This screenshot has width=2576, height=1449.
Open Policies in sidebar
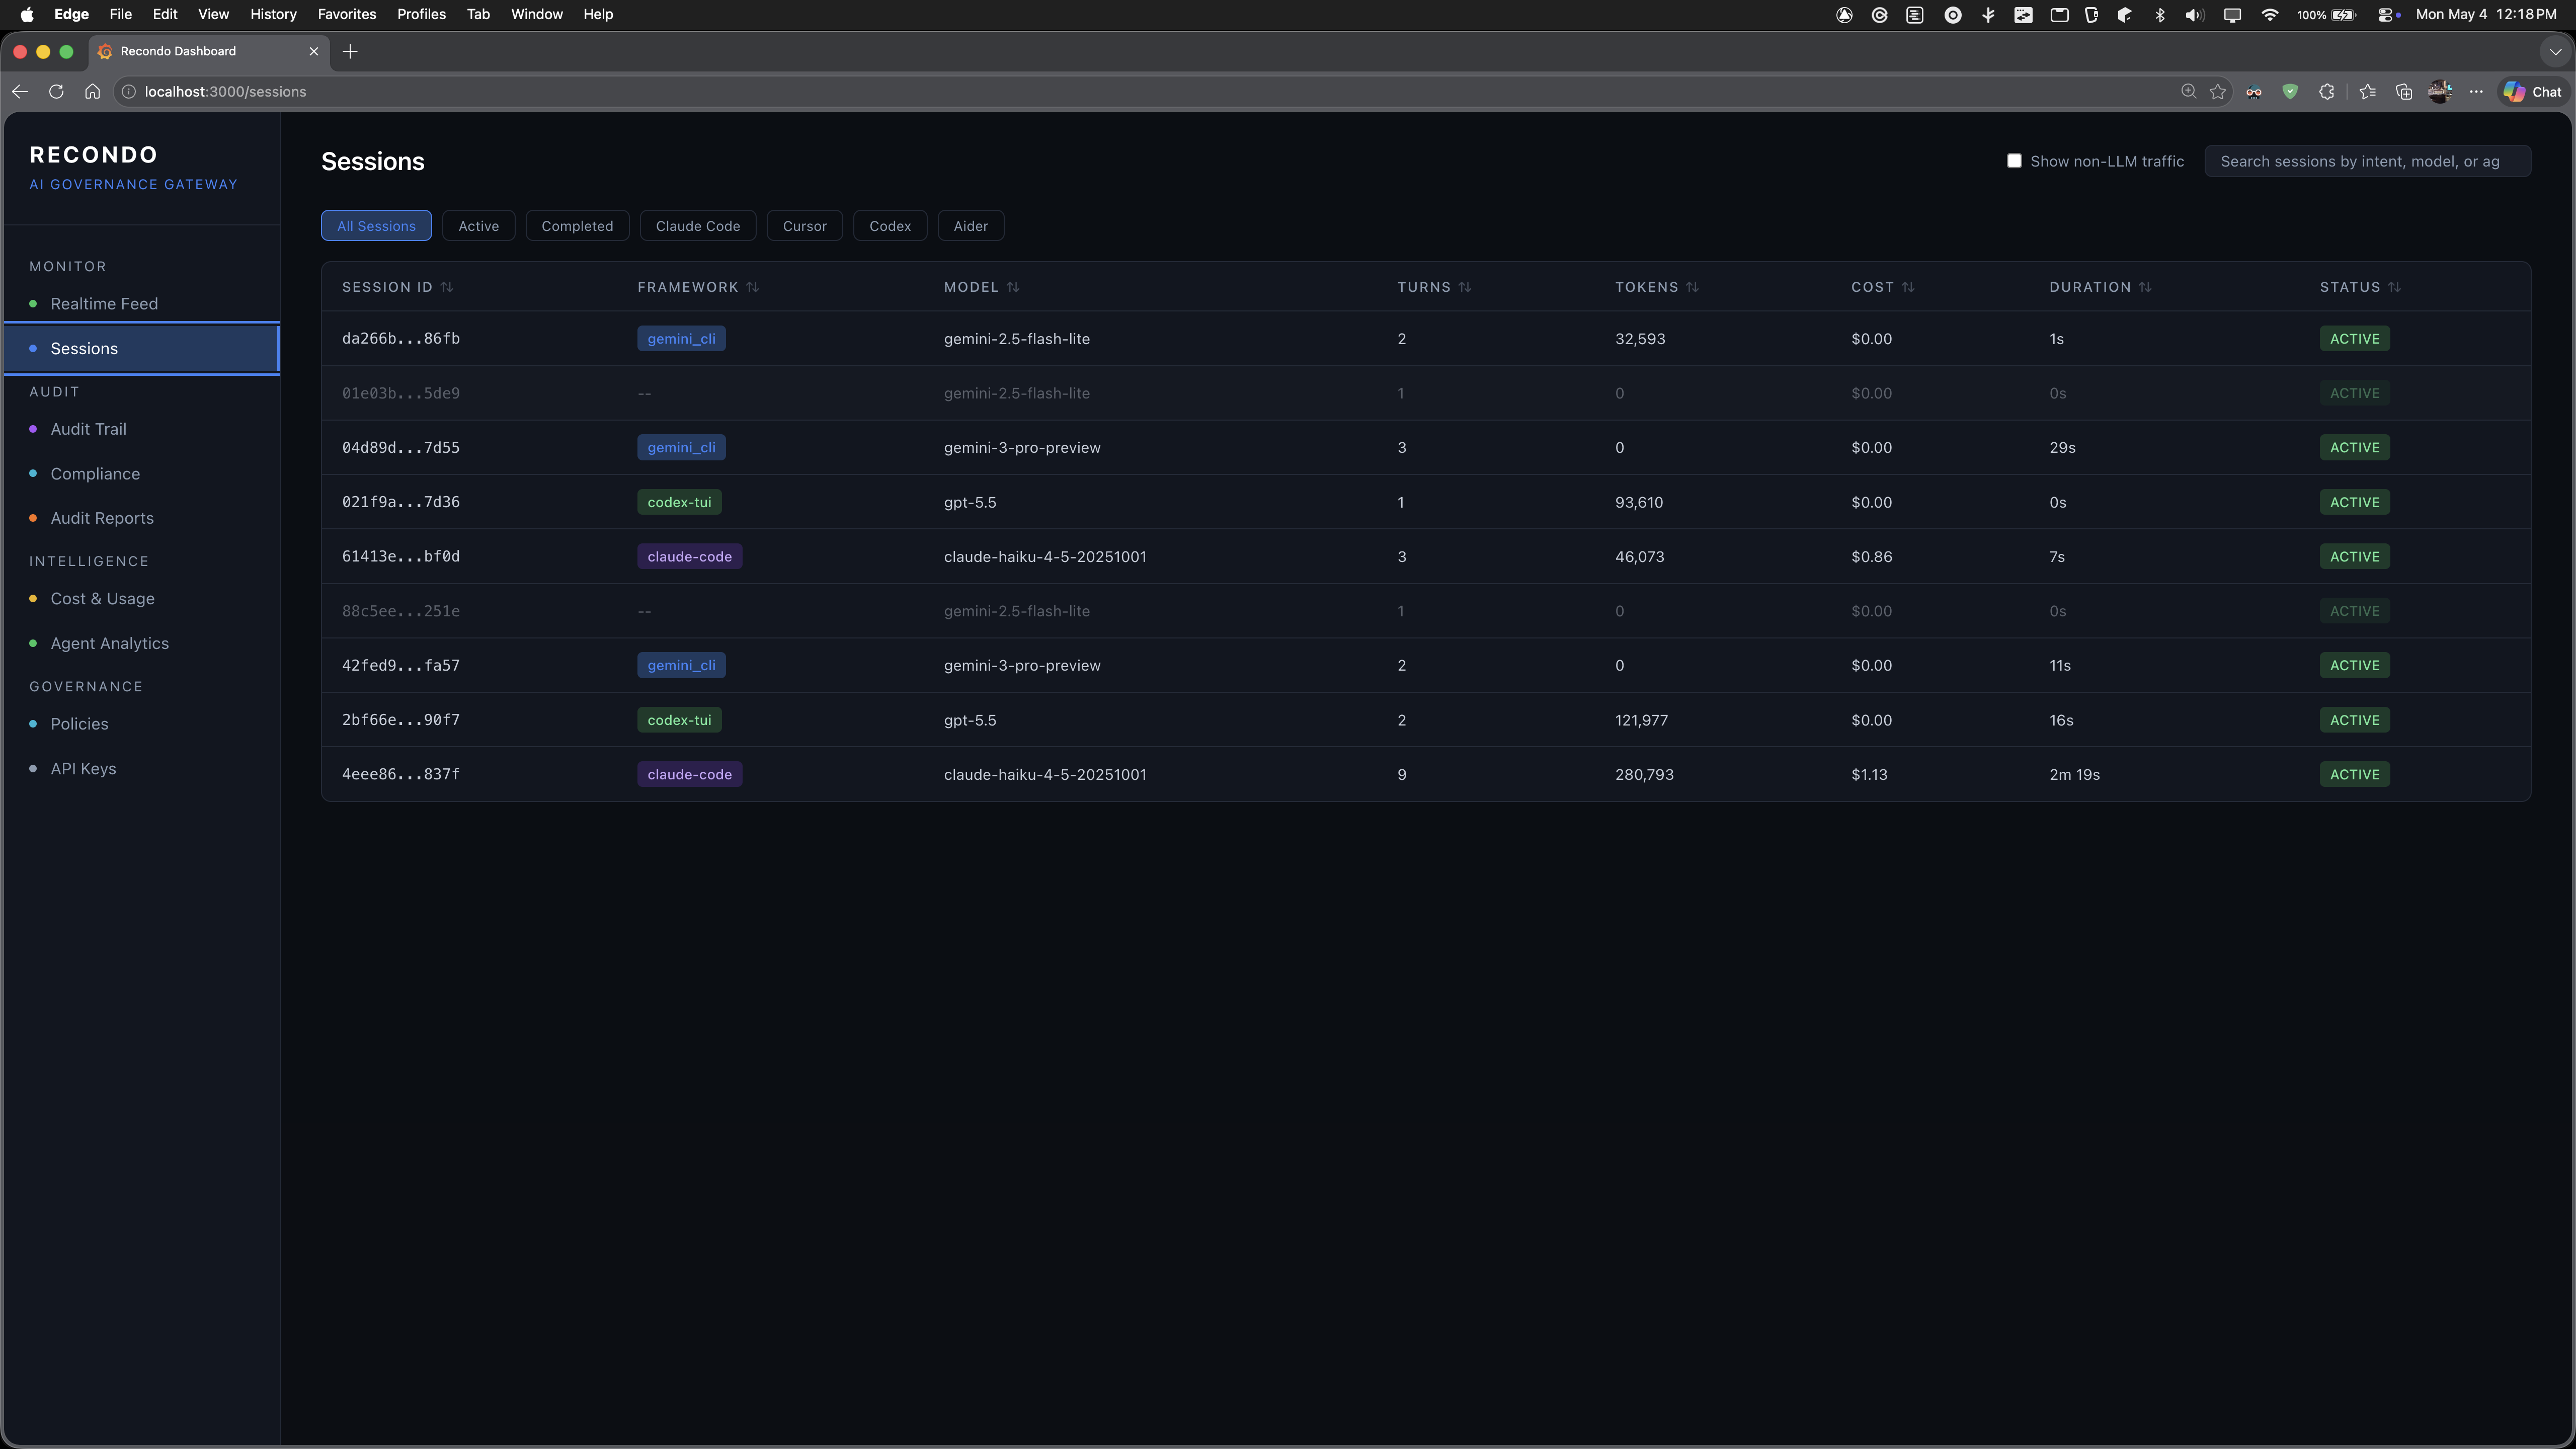[x=142, y=723]
